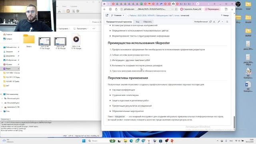This screenshot has height=144, width=256.
Task: Open Microsoft Edge from taskbar
Action: (131, 141)
